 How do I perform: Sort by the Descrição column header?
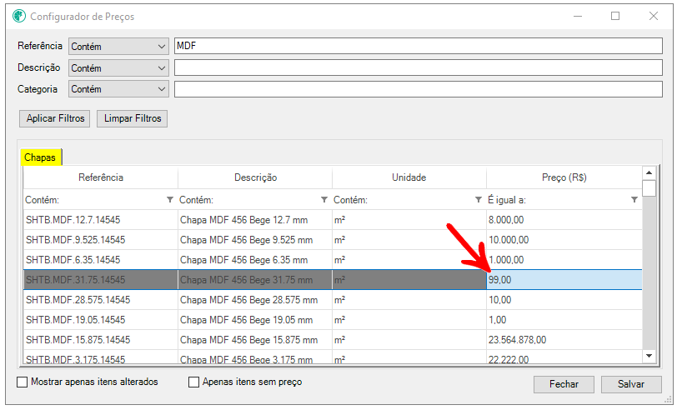pos(255,177)
